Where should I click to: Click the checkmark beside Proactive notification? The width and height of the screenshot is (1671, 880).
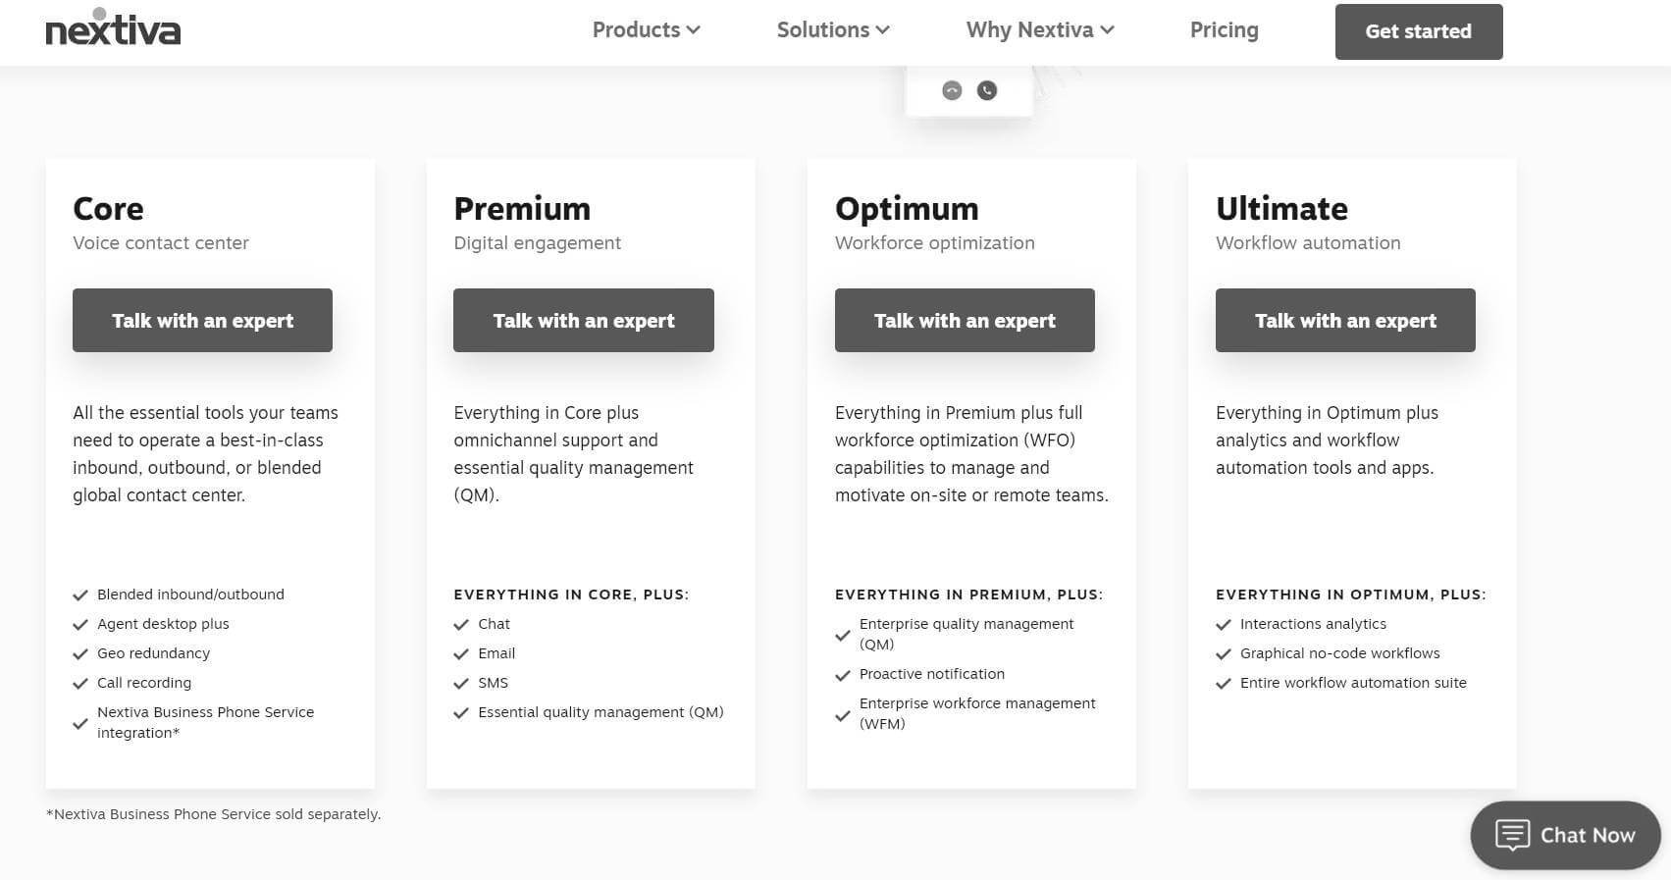(x=842, y=675)
